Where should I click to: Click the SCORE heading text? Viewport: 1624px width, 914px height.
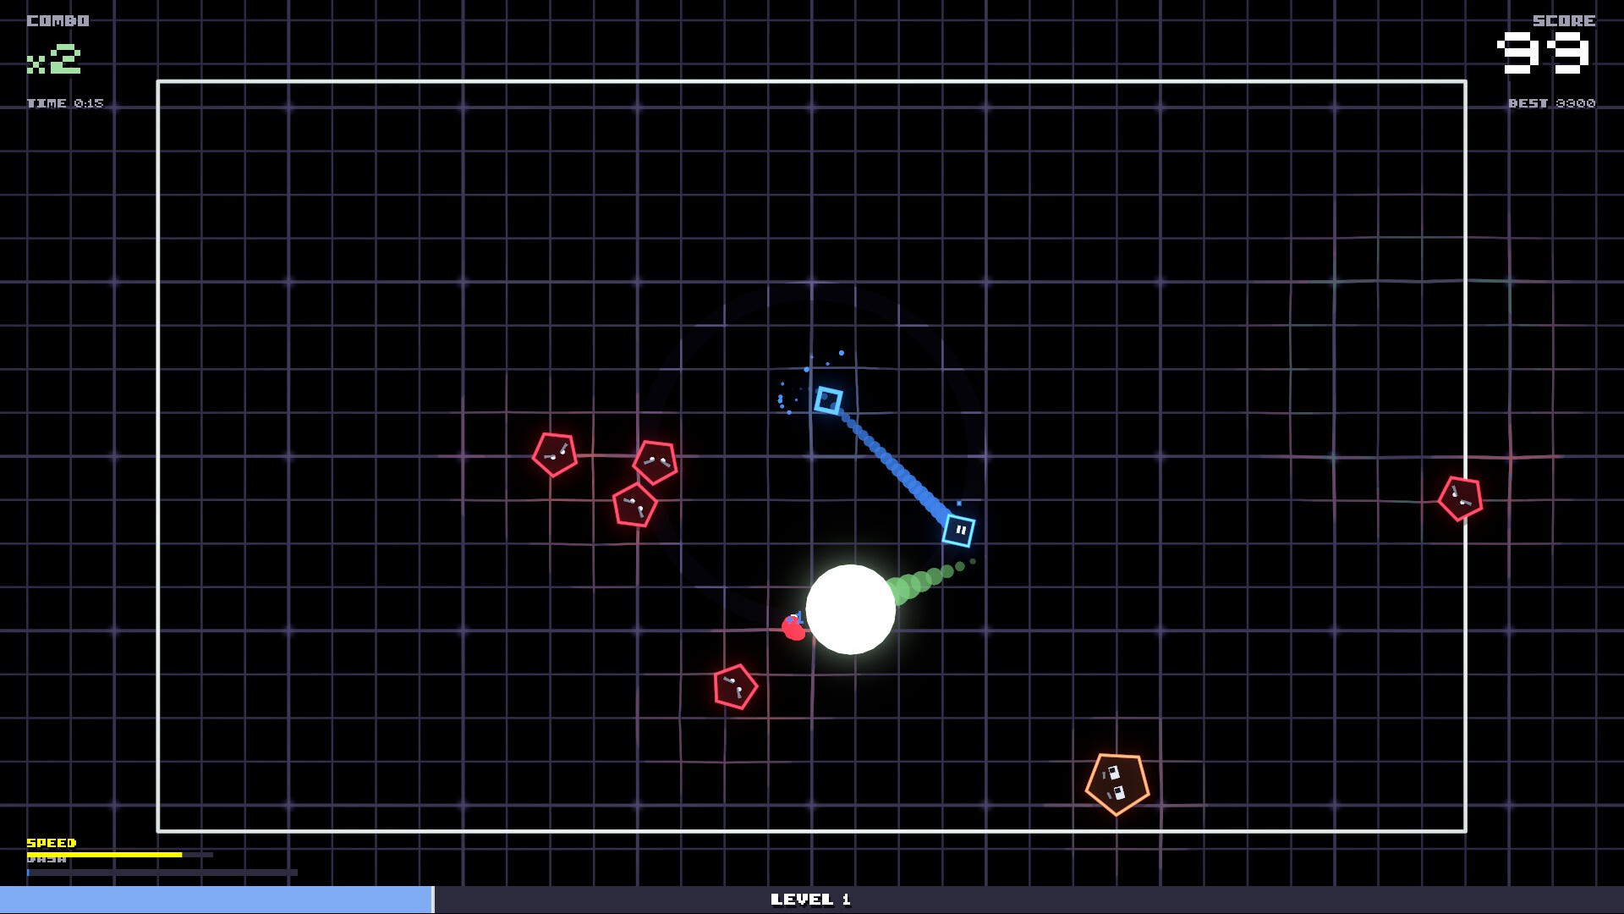coord(1564,20)
